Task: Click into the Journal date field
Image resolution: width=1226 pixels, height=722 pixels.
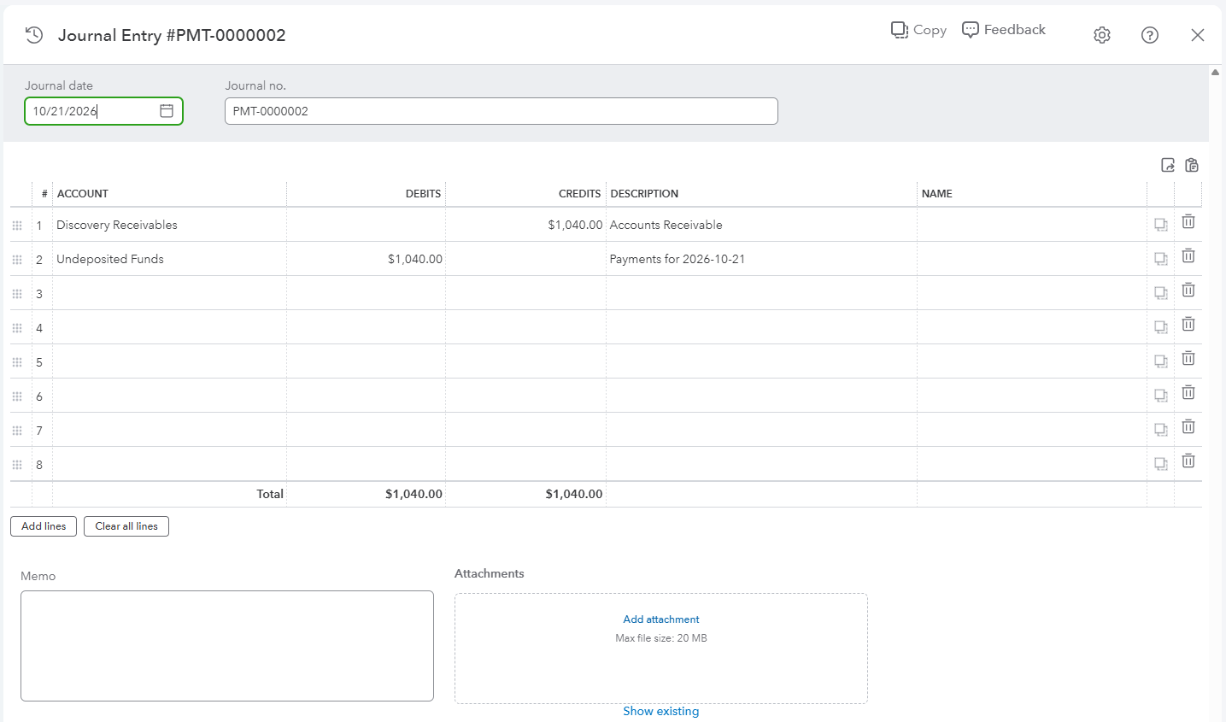Action: 103,111
